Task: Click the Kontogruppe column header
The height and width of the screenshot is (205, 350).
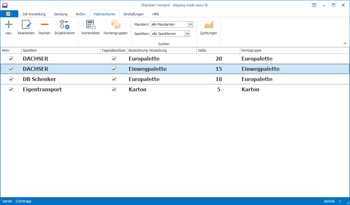Action: point(294,51)
